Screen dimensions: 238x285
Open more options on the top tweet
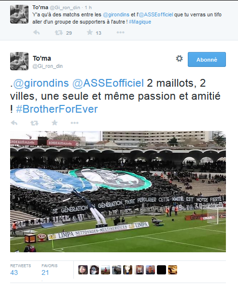tap(121, 32)
